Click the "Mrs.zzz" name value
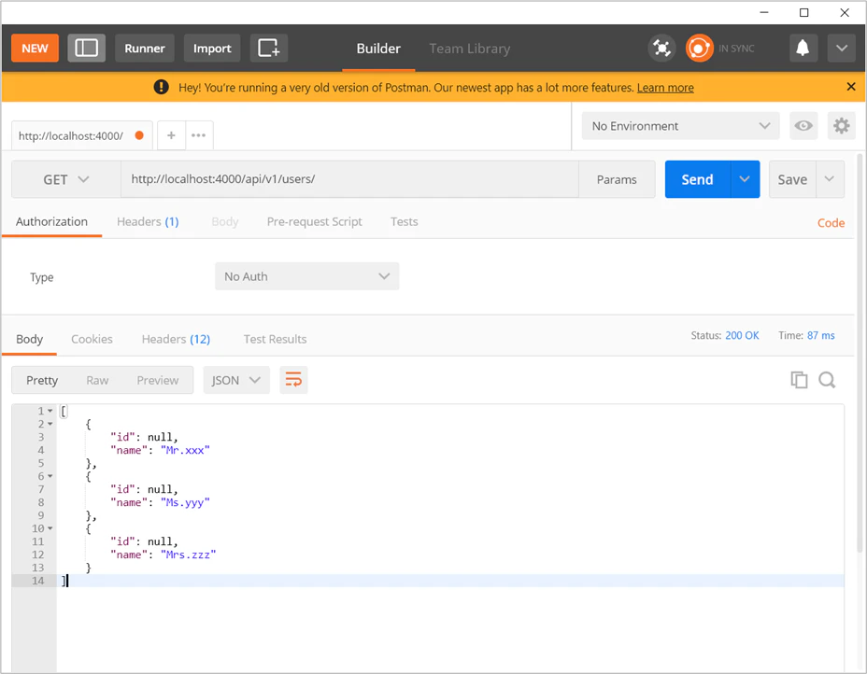Screen dimensions: 867x674 (189, 555)
